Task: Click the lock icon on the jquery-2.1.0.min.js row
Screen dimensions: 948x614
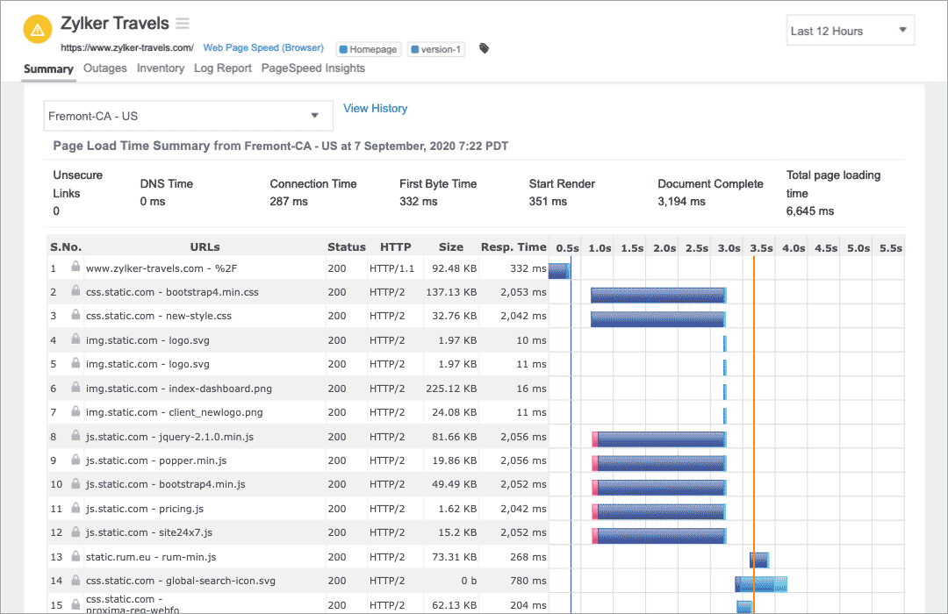Action: pyautogui.click(x=74, y=436)
